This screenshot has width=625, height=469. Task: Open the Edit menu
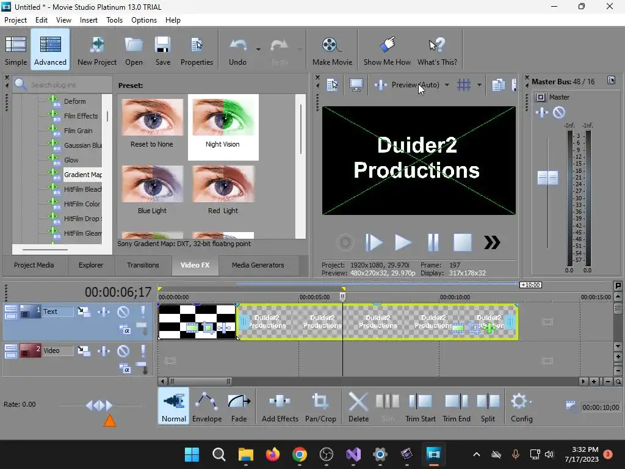pyautogui.click(x=42, y=20)
